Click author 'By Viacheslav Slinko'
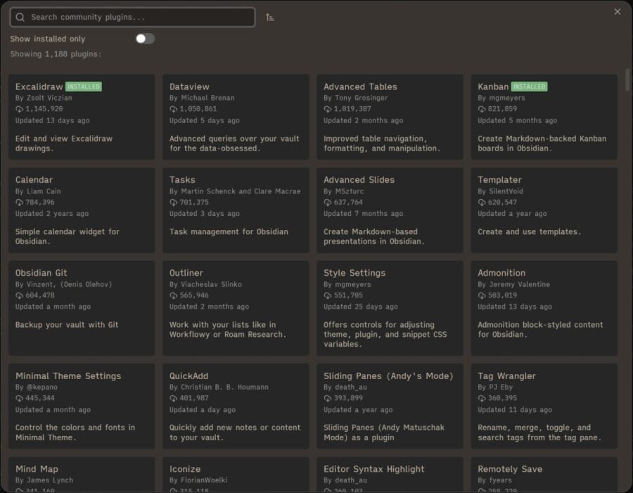This screenshot has width=633, height=493. [x=205, y=285]
